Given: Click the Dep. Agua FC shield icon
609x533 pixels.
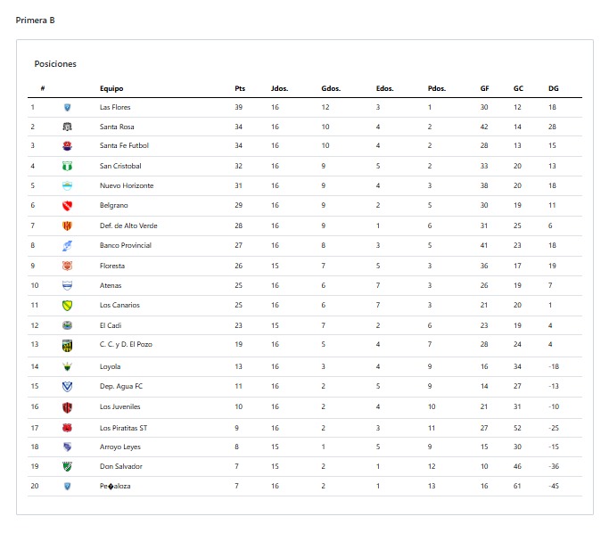Looking at the screenshot, I should tap(67, 387).
